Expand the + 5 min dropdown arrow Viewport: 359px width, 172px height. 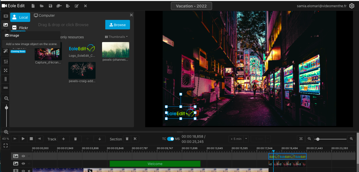(246, 139)
